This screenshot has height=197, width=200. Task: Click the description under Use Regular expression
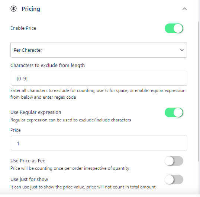pos(71,120)
